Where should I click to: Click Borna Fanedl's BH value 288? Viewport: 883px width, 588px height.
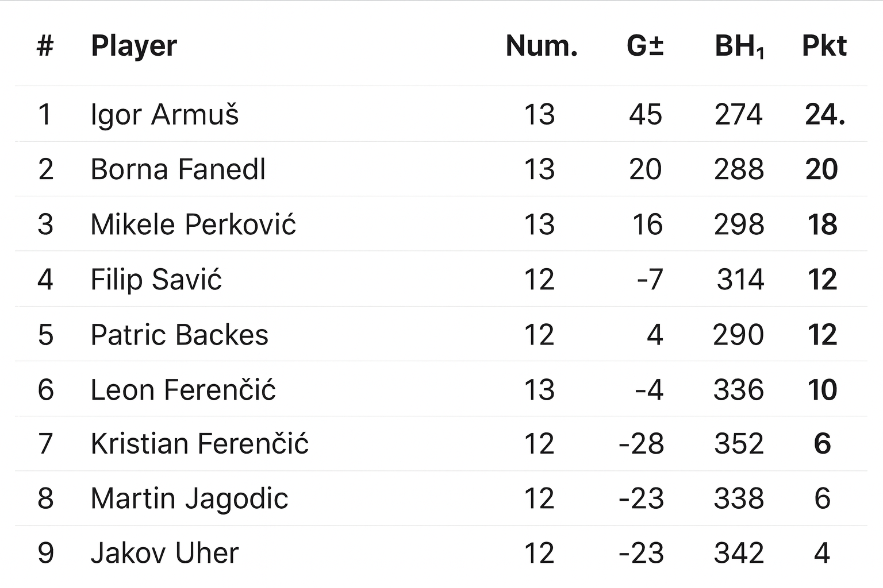[739, 169]
